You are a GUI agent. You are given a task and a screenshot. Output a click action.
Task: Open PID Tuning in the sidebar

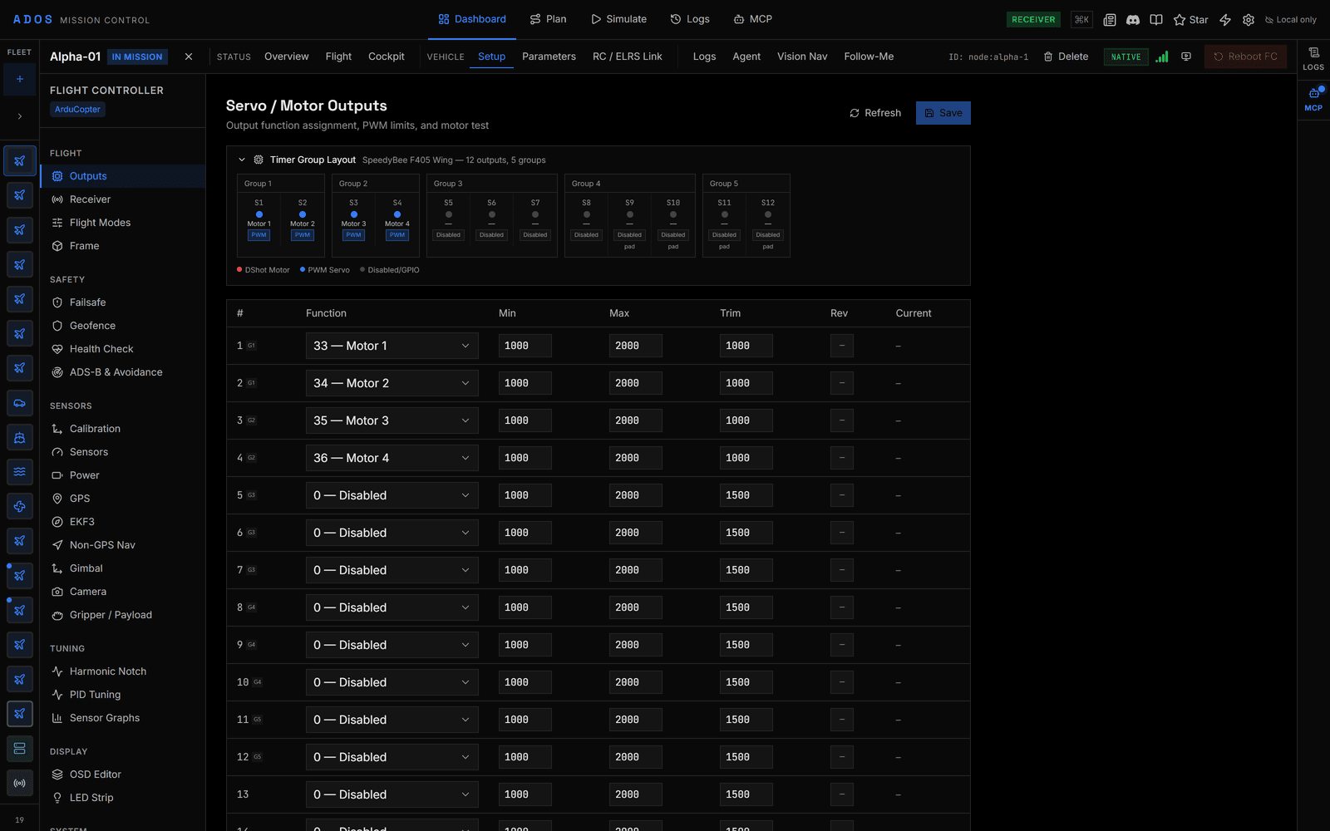[122, 695]
